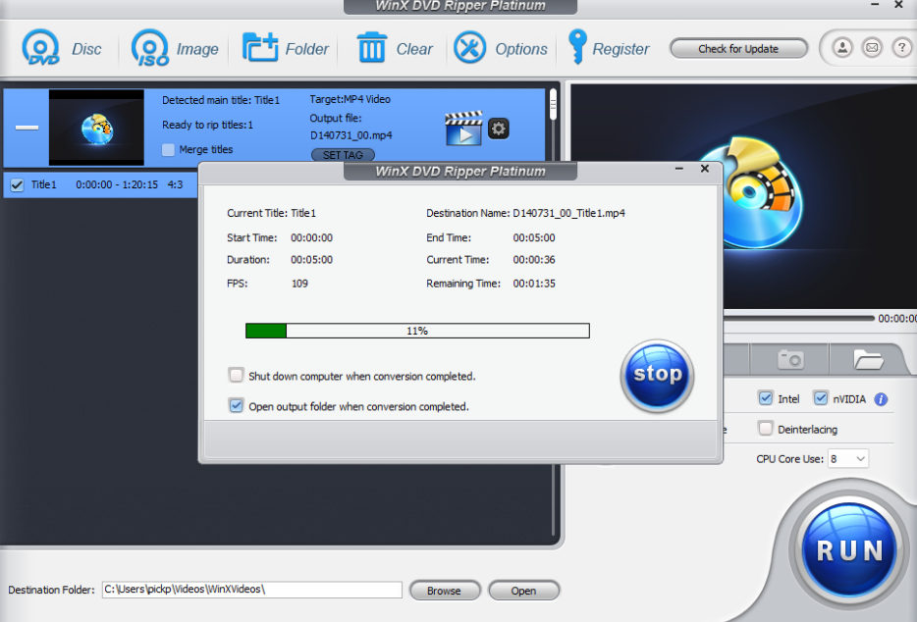Click the preview playback seek bar
This screenshot has height=622, width=917.
[x=799, y=318]
